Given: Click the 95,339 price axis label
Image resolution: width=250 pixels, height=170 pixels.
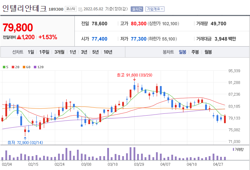Looking at the screenshot, I should [x=234, y=71].
